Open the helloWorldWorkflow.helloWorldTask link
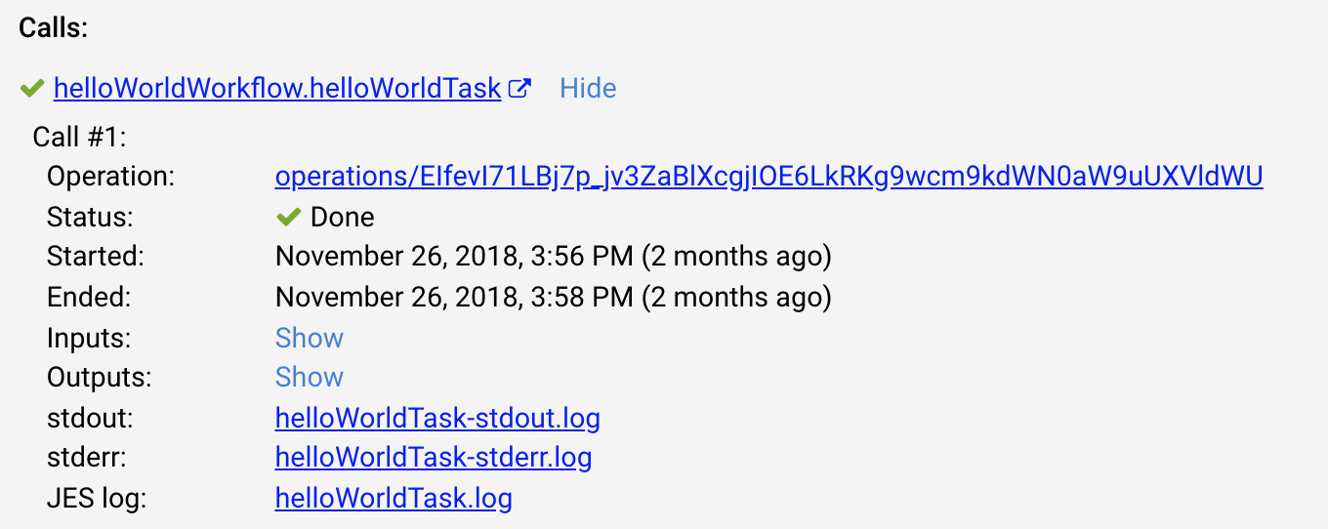1328x529 pixels. coord(277,89)
